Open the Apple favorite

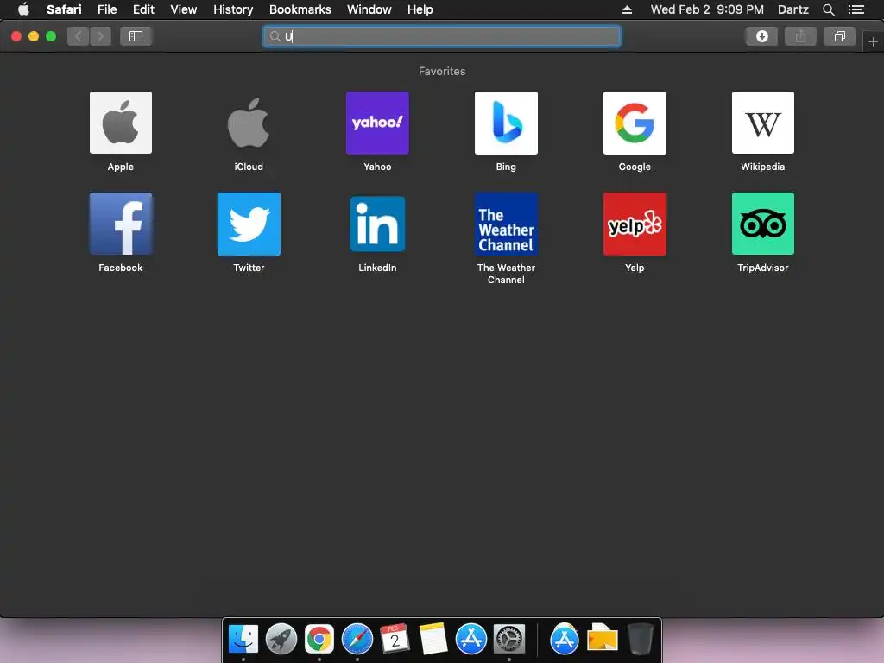121,123
